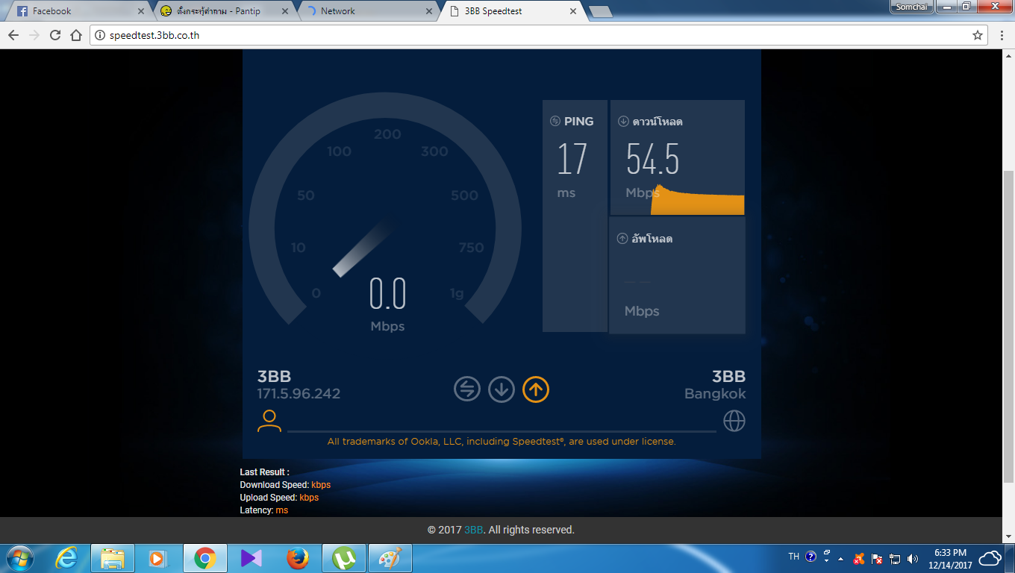Screen dimensions: 1015x573
Task: Bookmark this page with the star
Action: (x=978, y=35)
